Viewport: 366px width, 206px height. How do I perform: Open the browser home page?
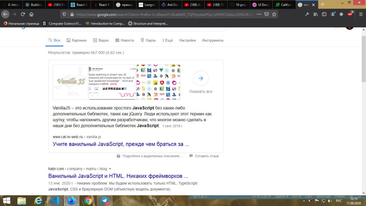pos(31,14)
